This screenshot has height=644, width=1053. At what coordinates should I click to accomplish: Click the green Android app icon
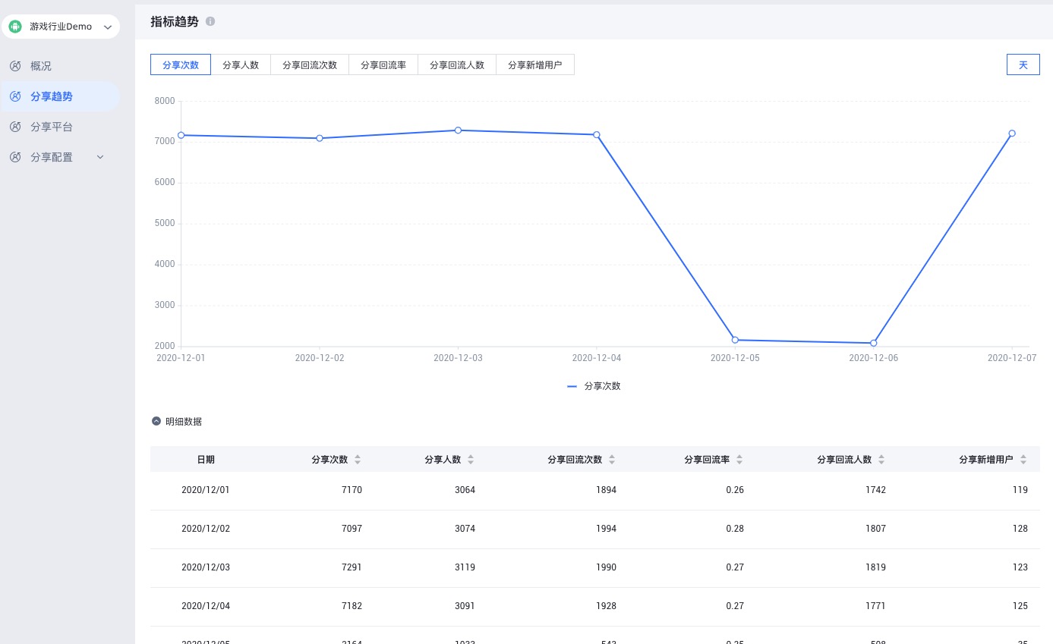(x=15, y=27)
